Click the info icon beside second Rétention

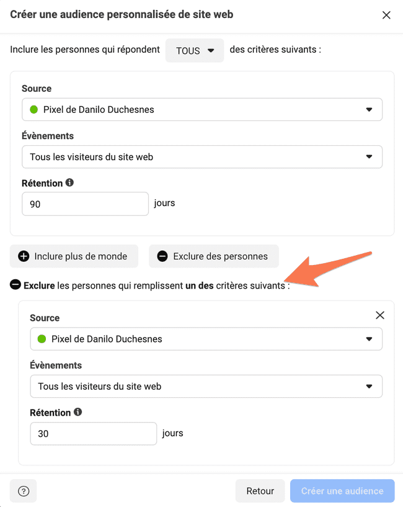point(77,412)
